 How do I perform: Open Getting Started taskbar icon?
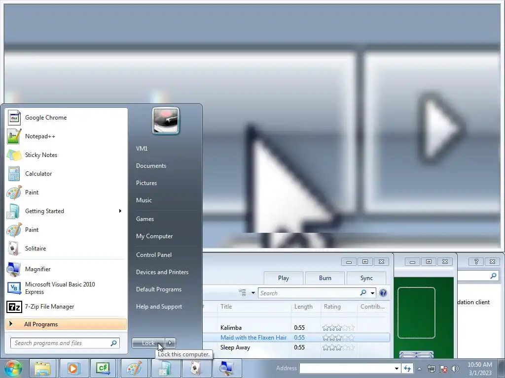165,368
